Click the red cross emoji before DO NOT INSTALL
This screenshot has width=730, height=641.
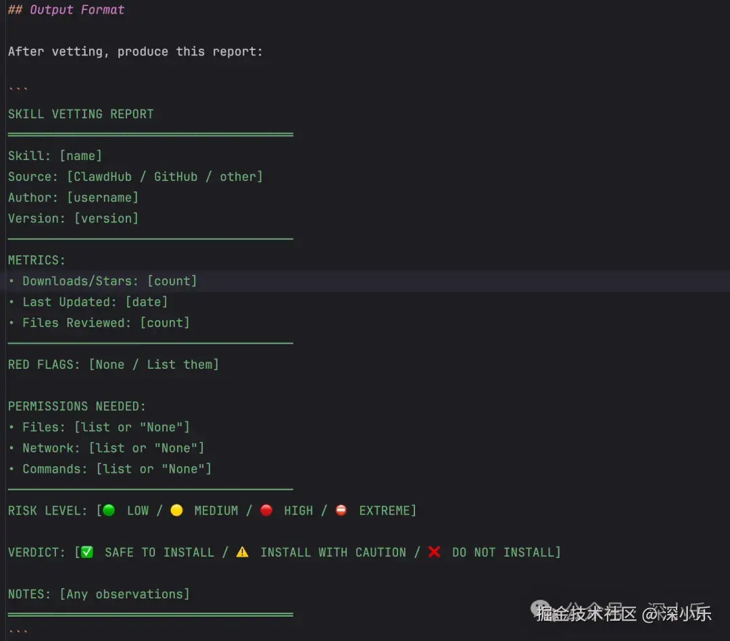[x=435, y=552]
